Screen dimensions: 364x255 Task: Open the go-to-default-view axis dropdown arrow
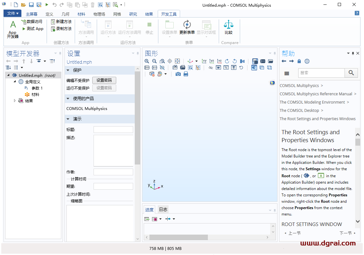[x=197, y=61]
